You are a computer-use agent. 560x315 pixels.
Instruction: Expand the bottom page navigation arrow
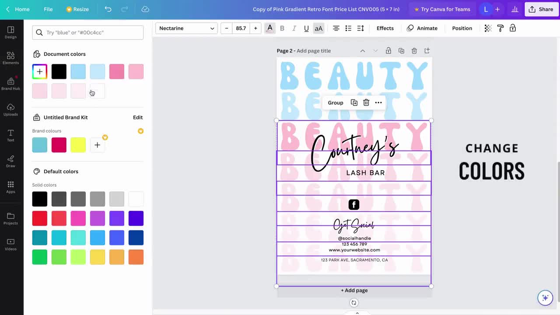[x=357, y=312]
